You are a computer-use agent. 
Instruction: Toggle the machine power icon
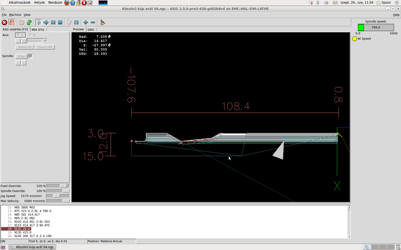tap(12, 22)
